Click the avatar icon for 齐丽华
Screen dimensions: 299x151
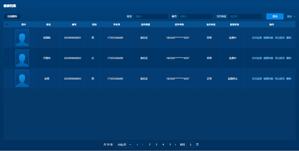(22, 58)
